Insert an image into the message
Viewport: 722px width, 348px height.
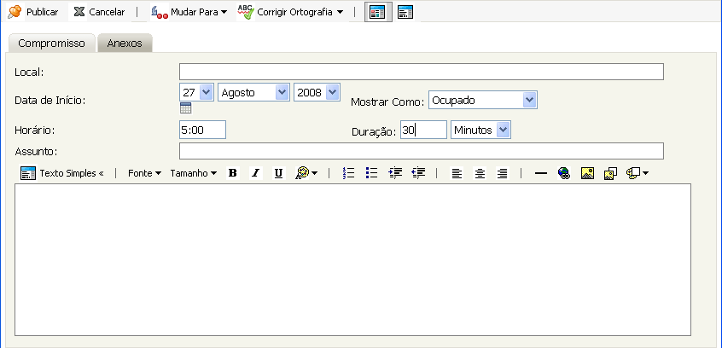coord(587,173)
